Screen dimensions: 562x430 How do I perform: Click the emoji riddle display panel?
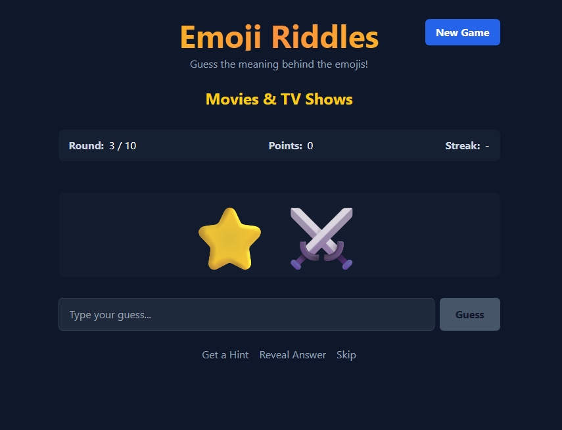[x=279, y=235]
